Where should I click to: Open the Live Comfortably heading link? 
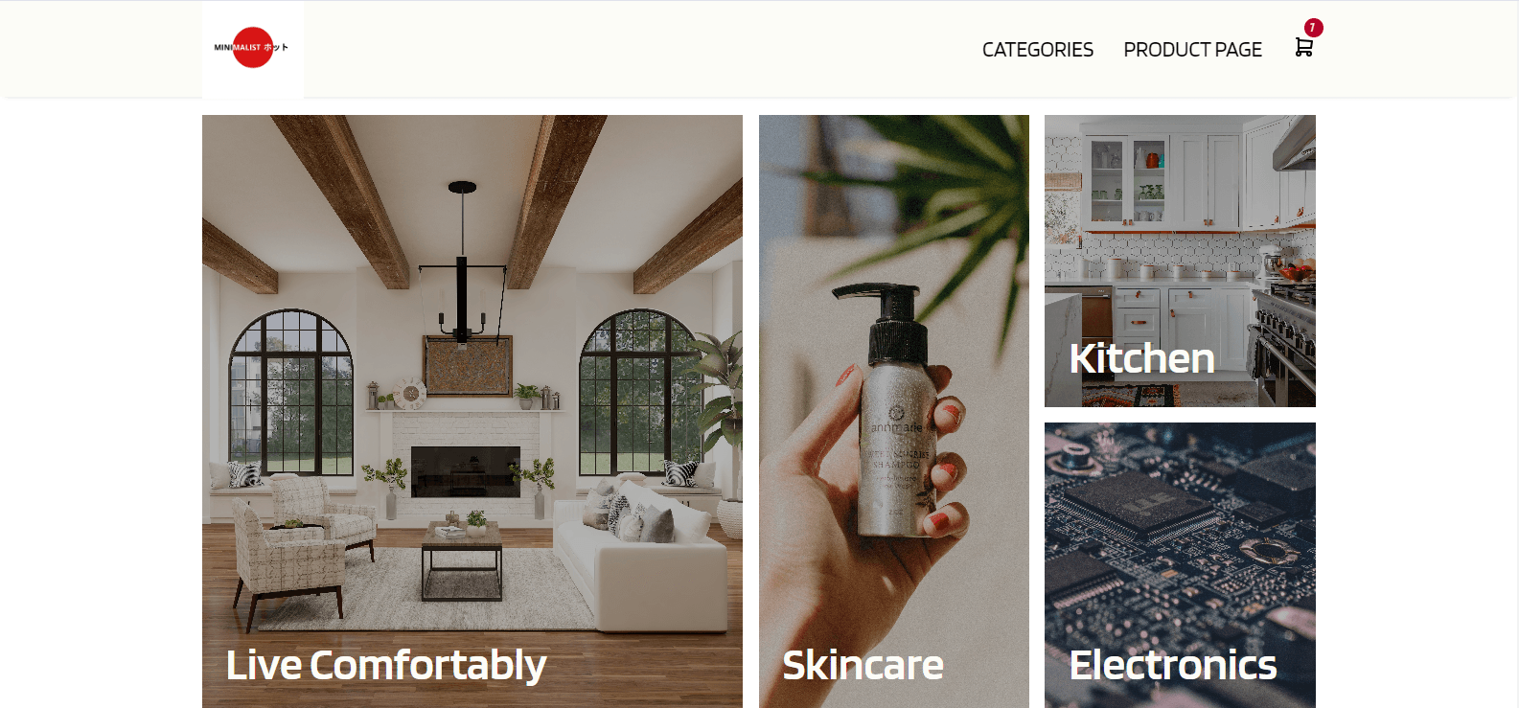tap(386, 665)
